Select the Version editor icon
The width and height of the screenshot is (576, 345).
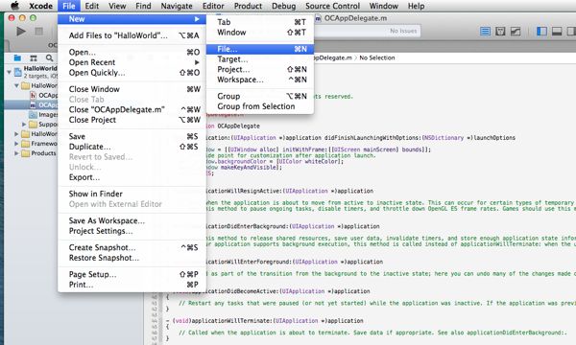tap(516, 32)
